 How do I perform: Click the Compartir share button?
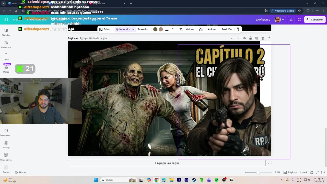(x=314, y=20)
